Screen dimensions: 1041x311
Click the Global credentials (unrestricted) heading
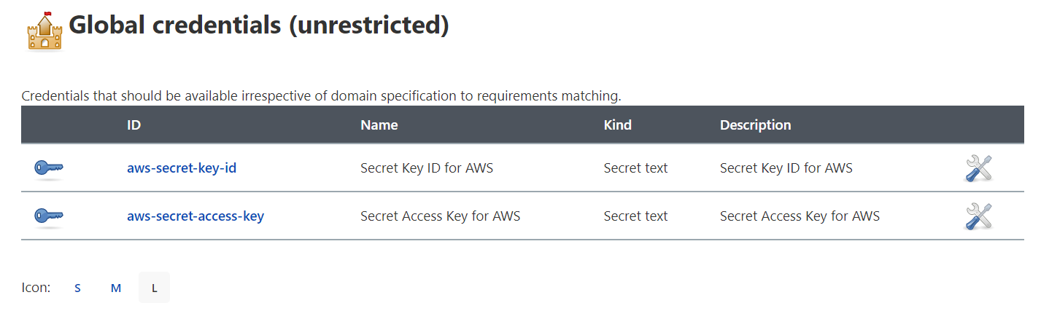tap(258, 25)
